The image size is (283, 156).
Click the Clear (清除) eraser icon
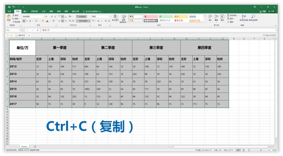(228, 22)
